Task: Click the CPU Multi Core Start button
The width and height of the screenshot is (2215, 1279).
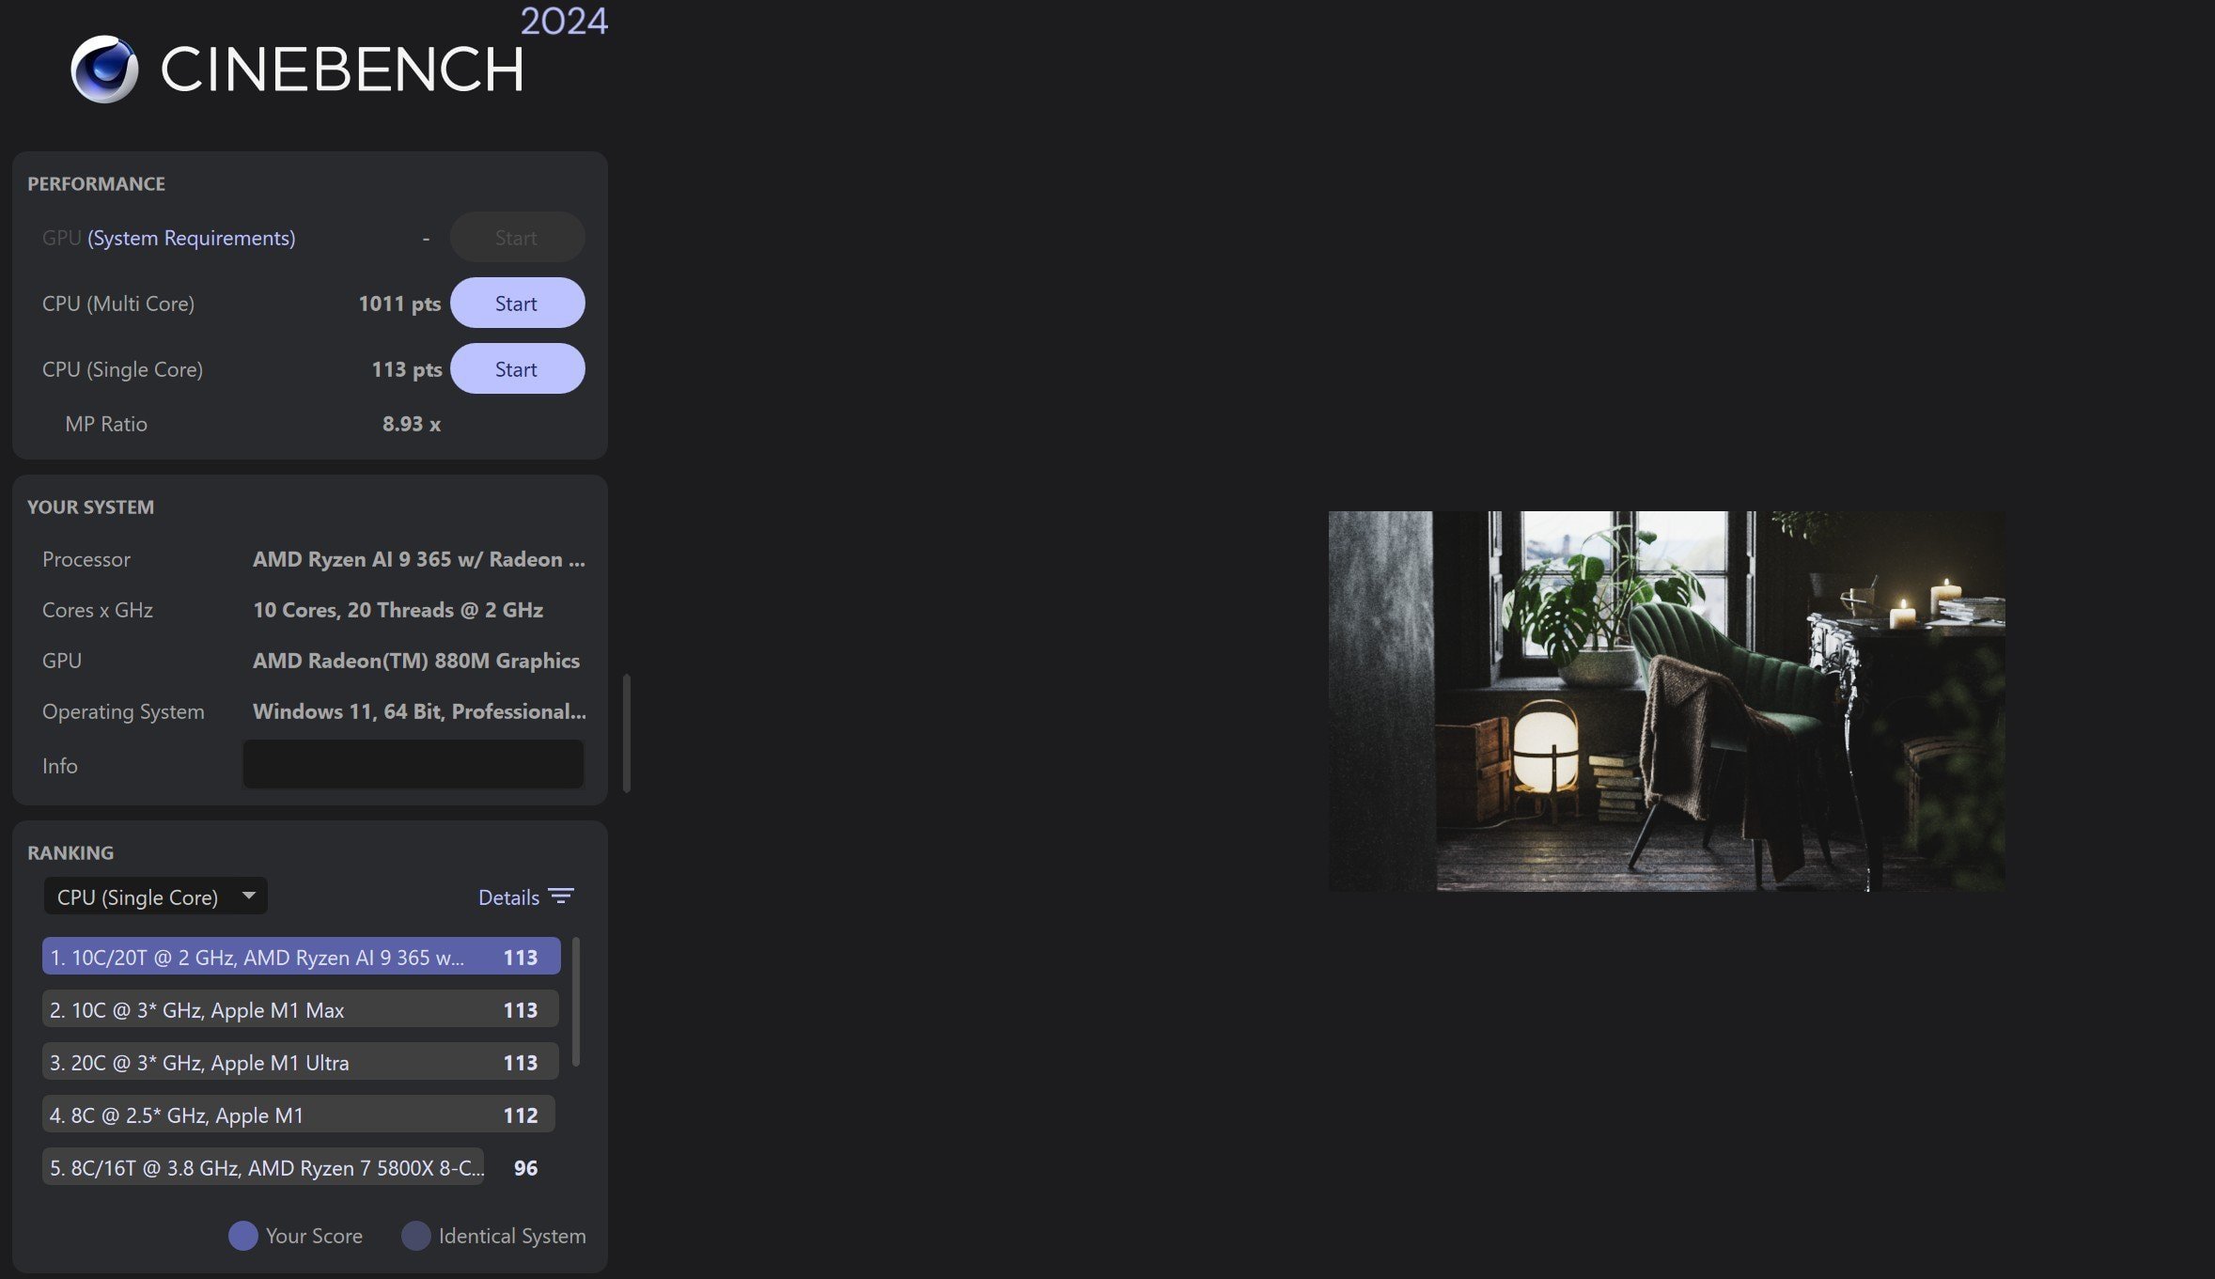Action: 516,302
